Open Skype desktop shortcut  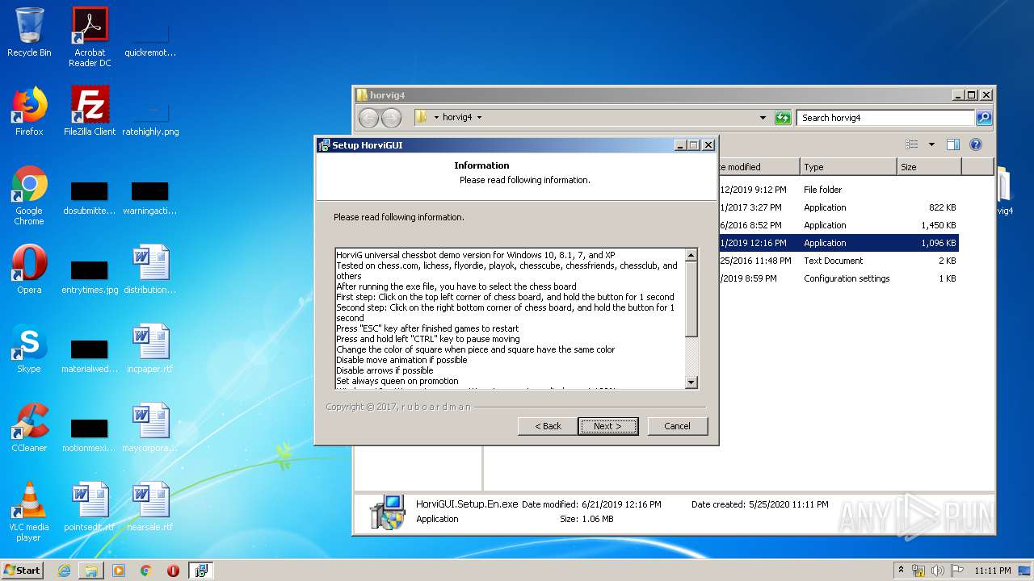pyautogui.click(x=29, y=349)
